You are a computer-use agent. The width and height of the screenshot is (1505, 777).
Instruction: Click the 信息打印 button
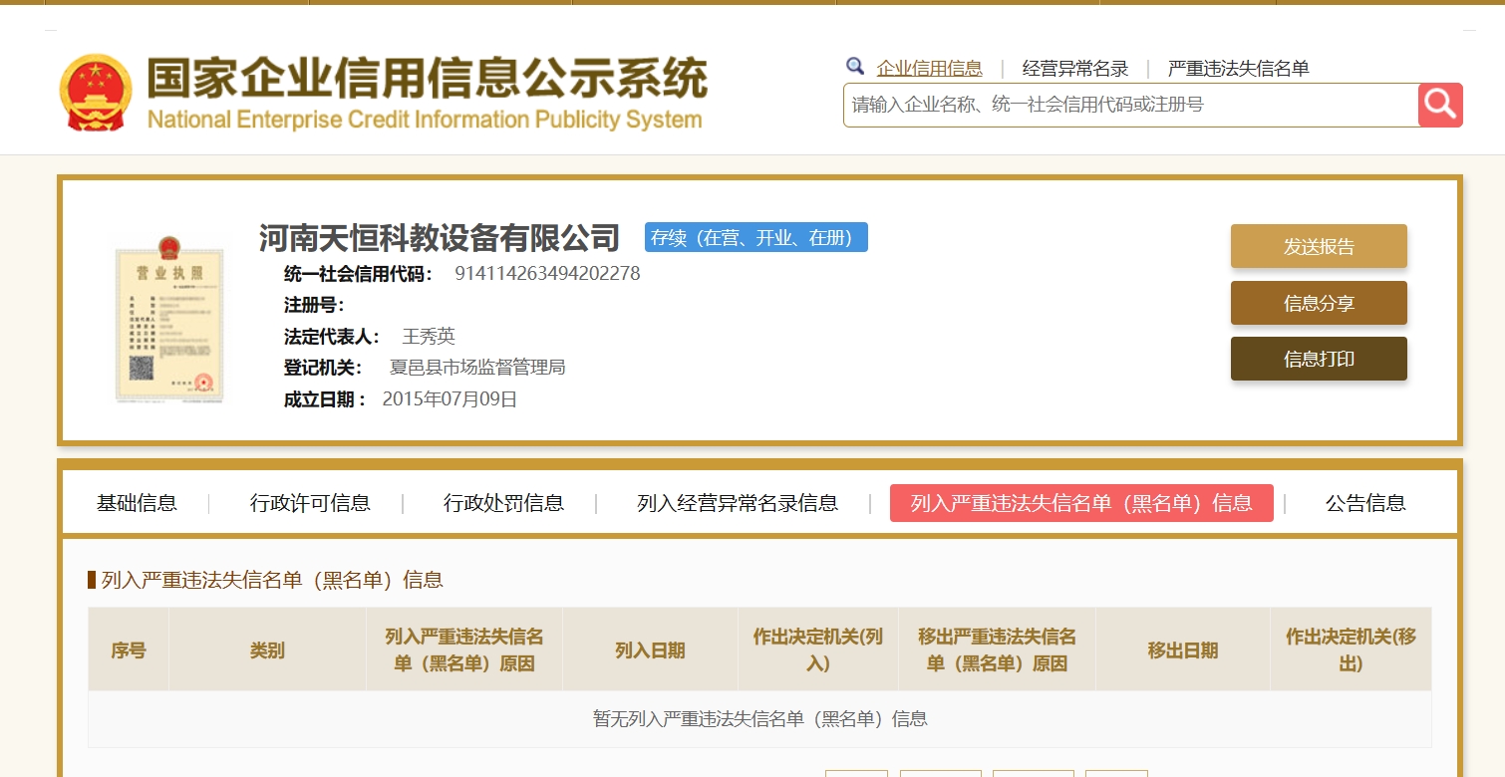[x=1319, y=359]
